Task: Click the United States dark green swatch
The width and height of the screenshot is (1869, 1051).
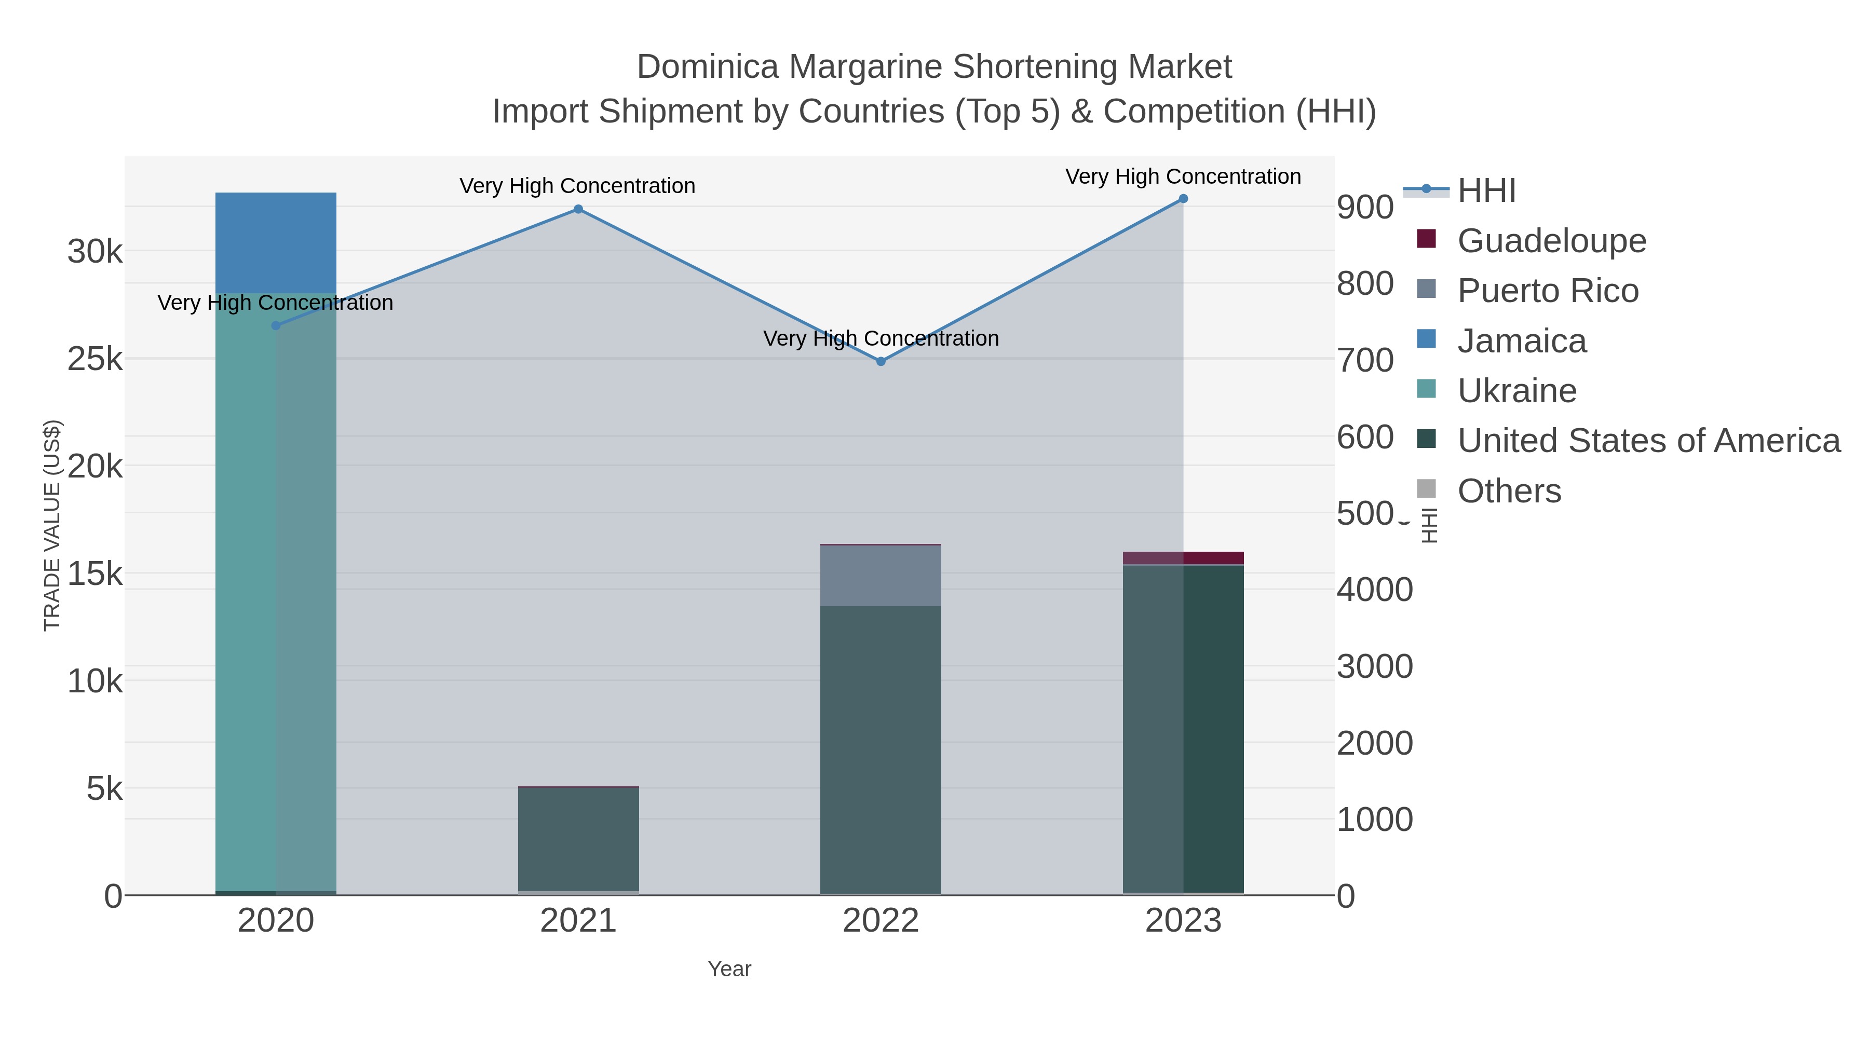Action: point(1427,439)
